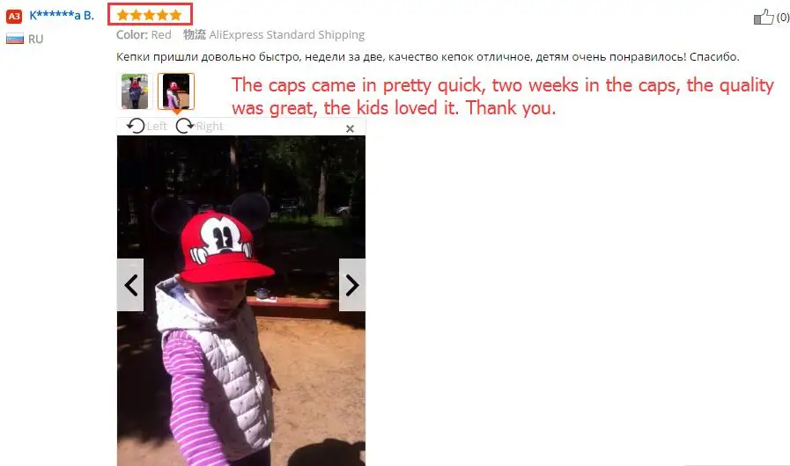Click the red A3 buyer level badge
Image resolution: width=790 pixels, height=466 pixels.
coord(13,16)
